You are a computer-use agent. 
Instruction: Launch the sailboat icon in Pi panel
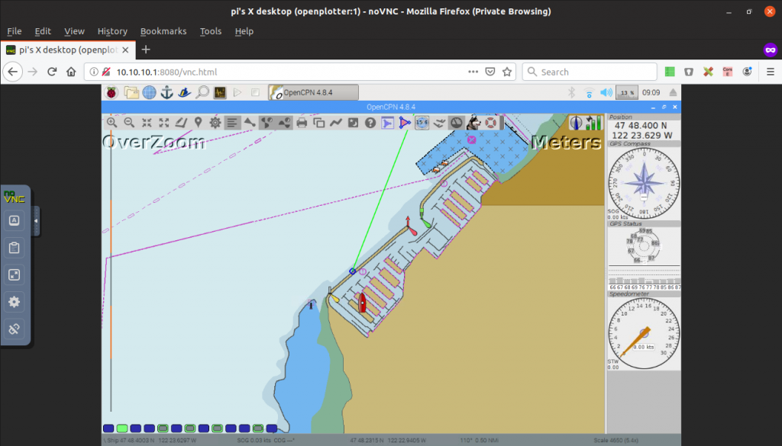pos(185,92)
